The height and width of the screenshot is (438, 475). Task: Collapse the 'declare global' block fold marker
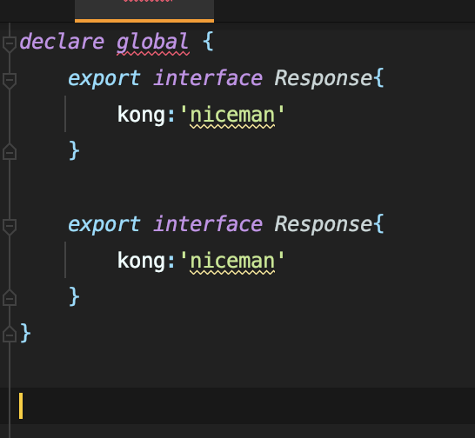[x=10, y=44]
